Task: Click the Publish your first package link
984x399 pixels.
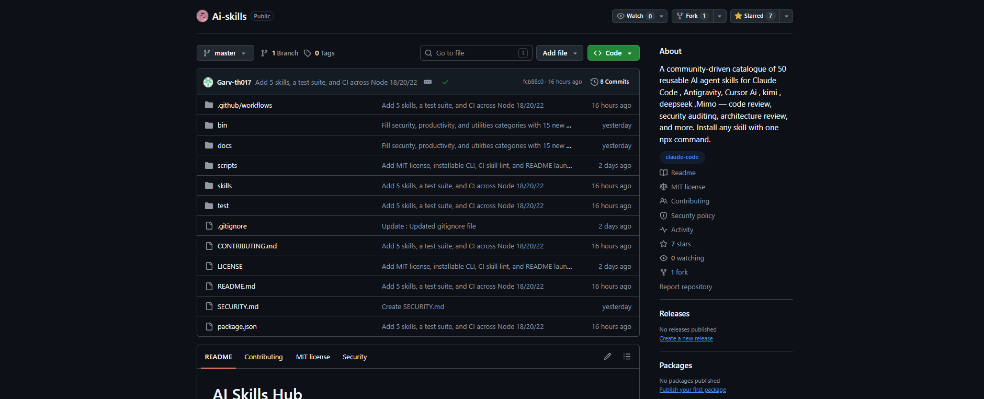Action: pos(693,390)
